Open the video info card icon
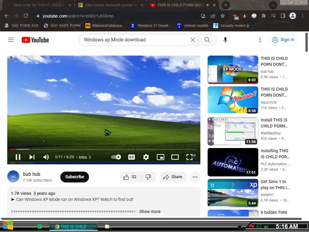 [191, 63]
